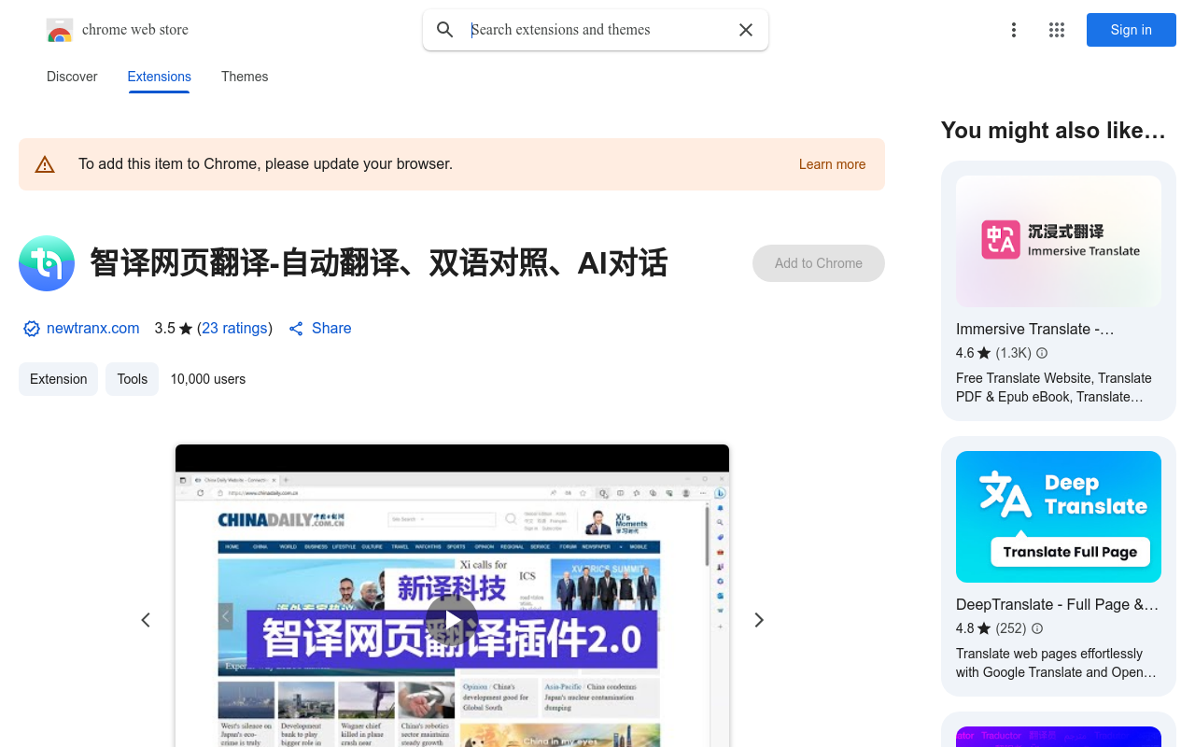Open the DeepTranslate thumbnail image
The image size is (1195, 747).
[1059, 516]
